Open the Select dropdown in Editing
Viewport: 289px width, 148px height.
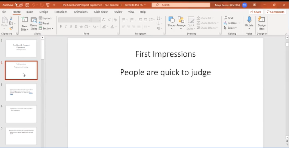click(x=230, y=28)
